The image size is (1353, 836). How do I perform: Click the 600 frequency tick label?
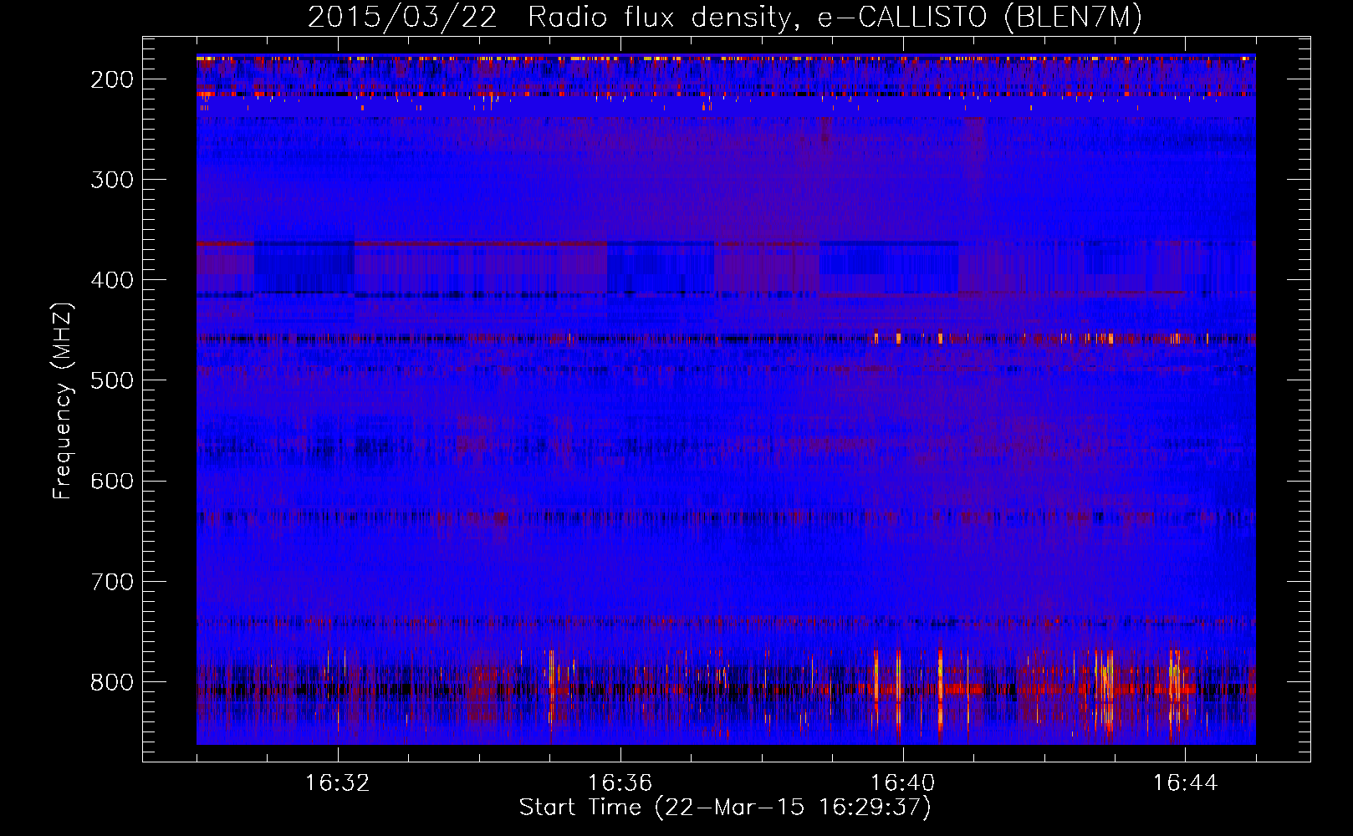click(x=112, y=481)
